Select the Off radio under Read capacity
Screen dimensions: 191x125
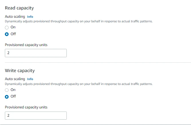(7, 34)
